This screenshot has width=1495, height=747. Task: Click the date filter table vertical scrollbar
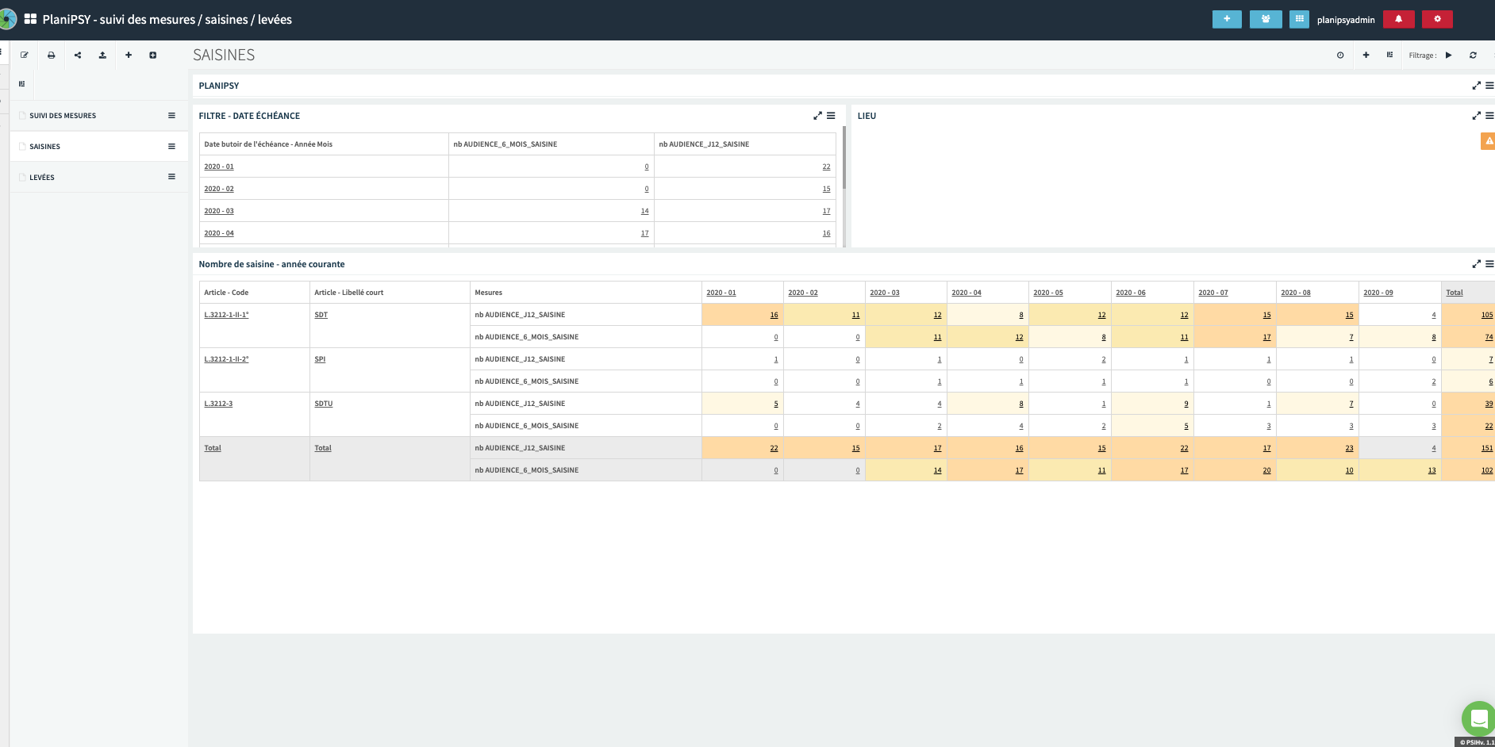click(844, 159)
